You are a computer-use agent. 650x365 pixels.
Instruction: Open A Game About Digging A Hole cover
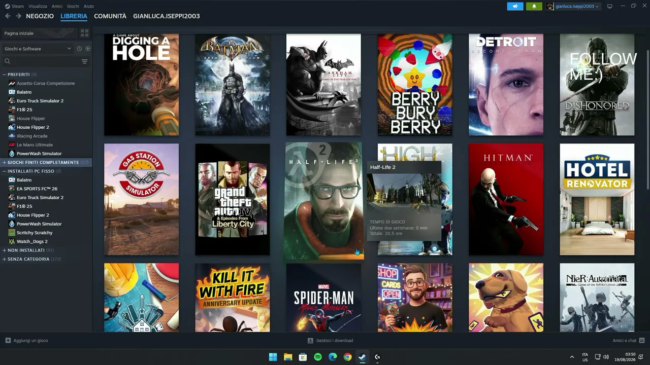tap(141, 85)
